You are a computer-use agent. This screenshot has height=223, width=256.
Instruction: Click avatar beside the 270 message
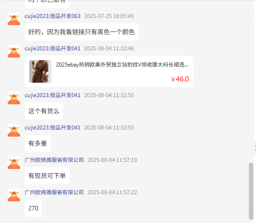click(x=14, y=195)
